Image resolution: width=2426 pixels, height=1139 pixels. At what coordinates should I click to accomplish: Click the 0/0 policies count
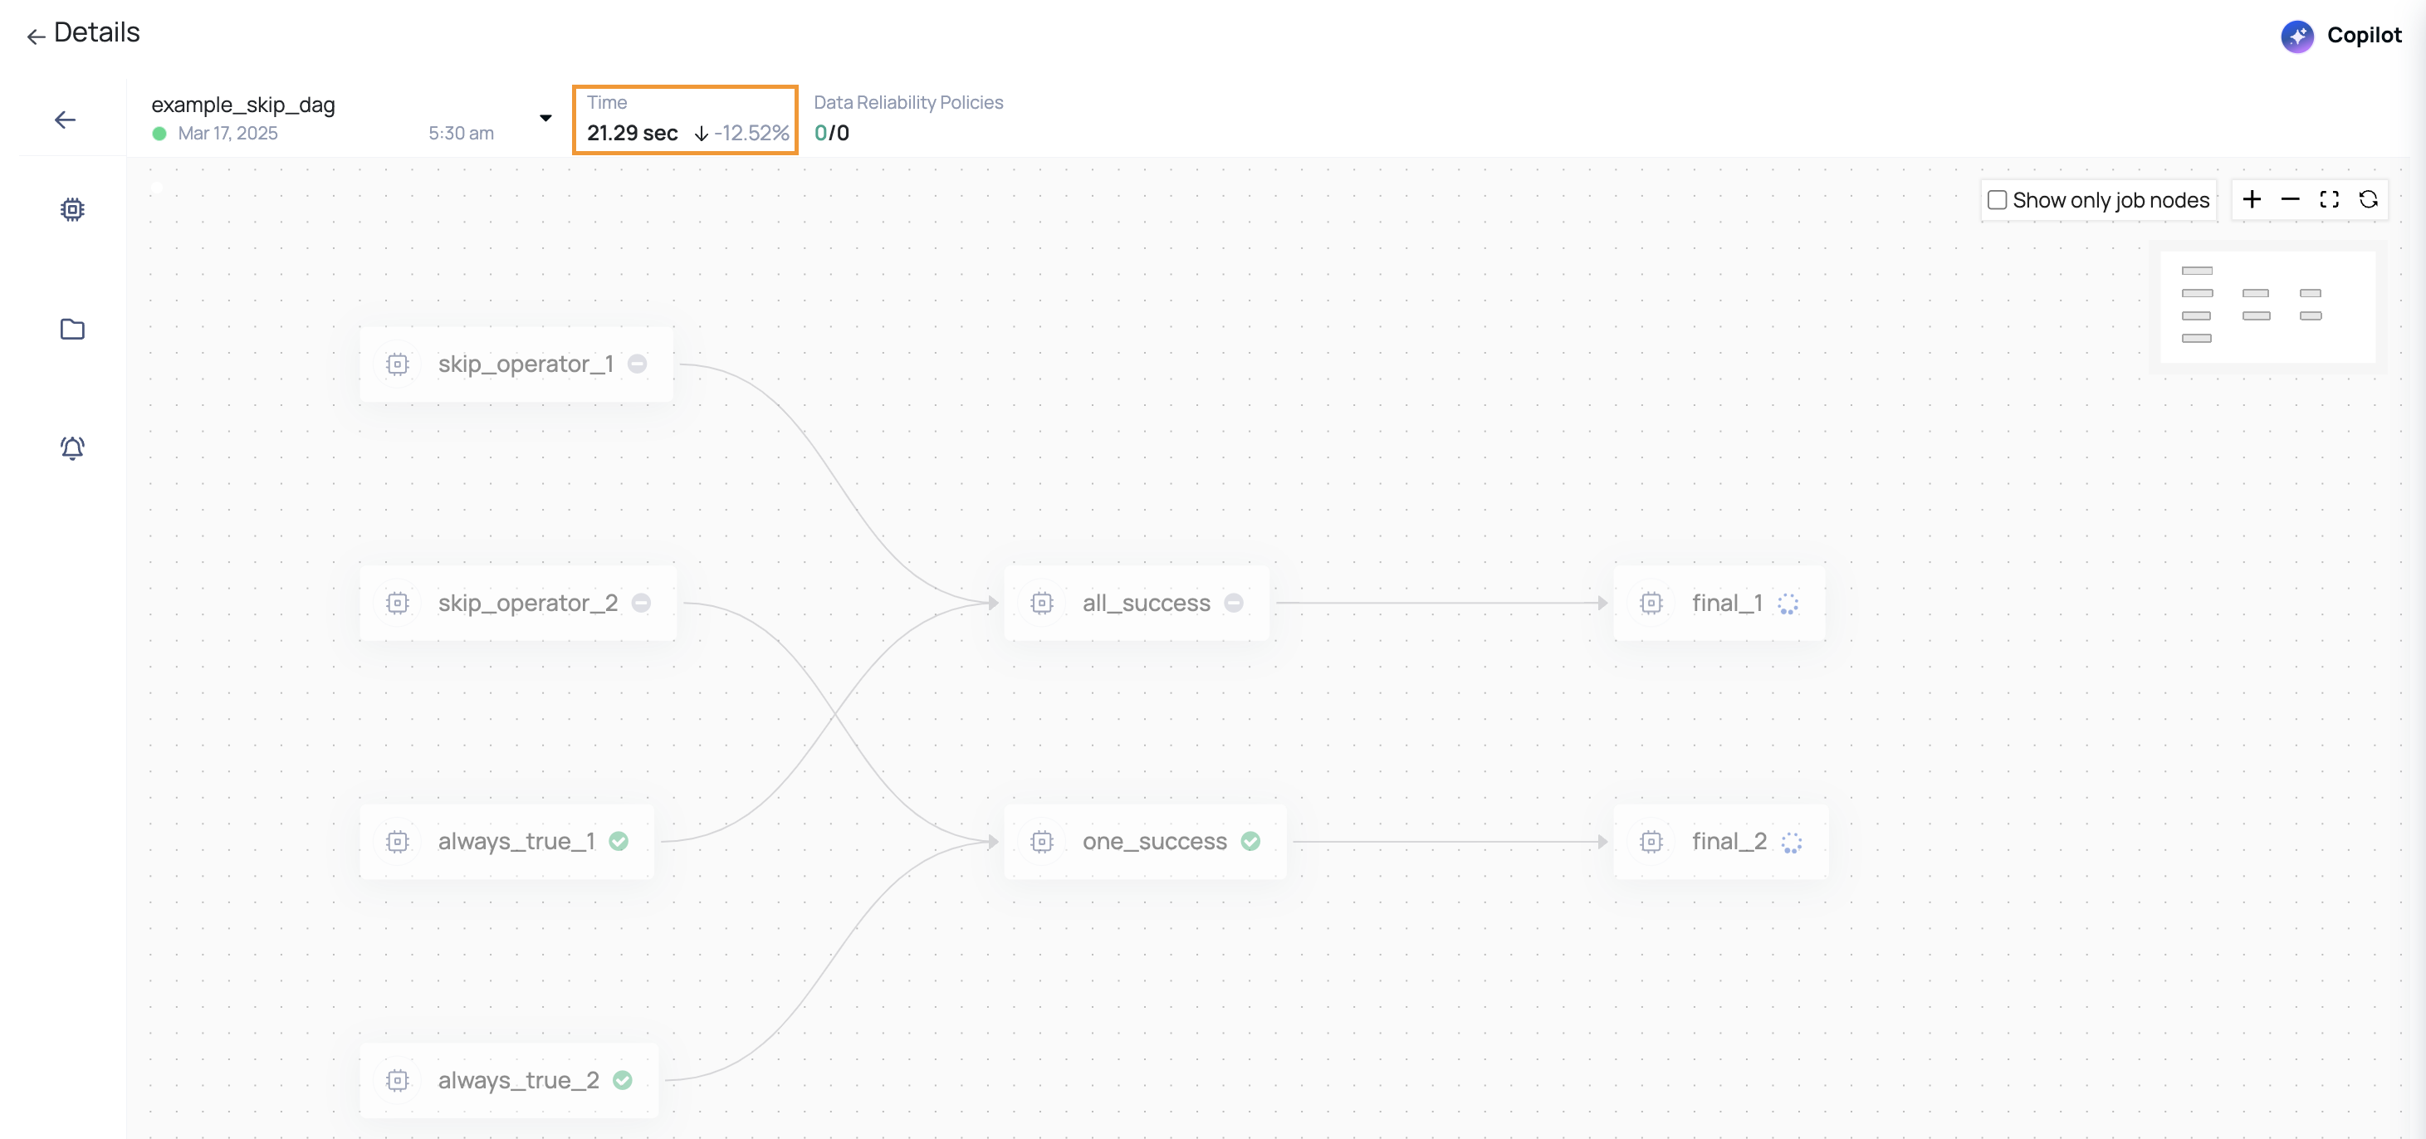tap(832, 133)
